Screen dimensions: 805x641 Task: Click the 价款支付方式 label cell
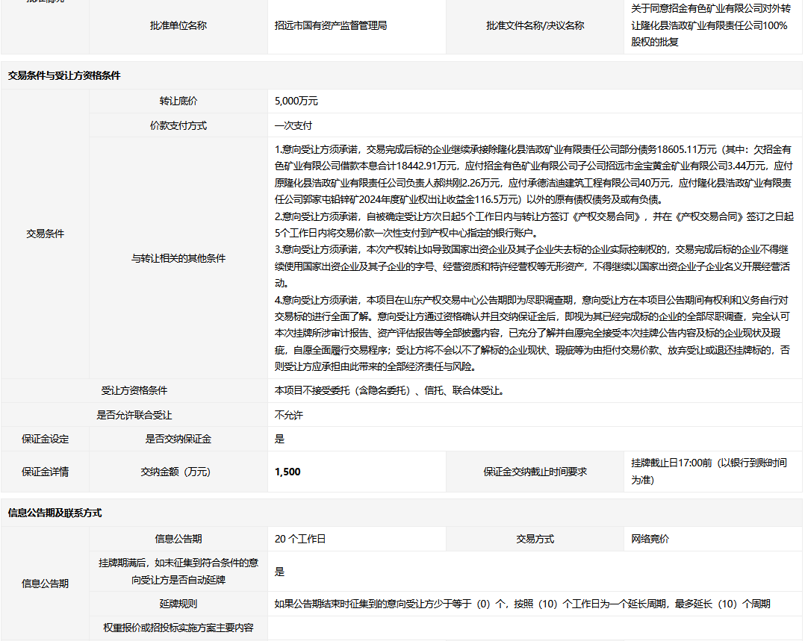pyautogui.click(x=178, y=125)
